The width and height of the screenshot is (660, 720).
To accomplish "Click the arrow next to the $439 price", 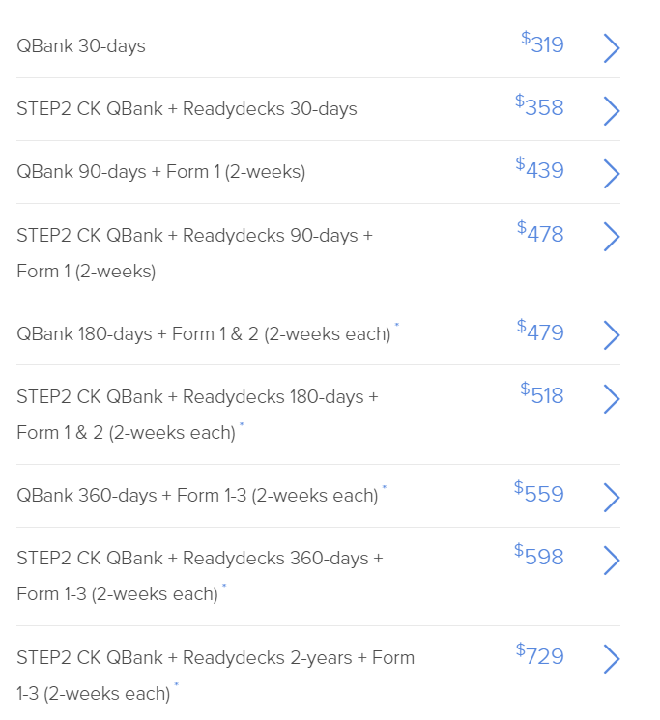I will [611, 173].
